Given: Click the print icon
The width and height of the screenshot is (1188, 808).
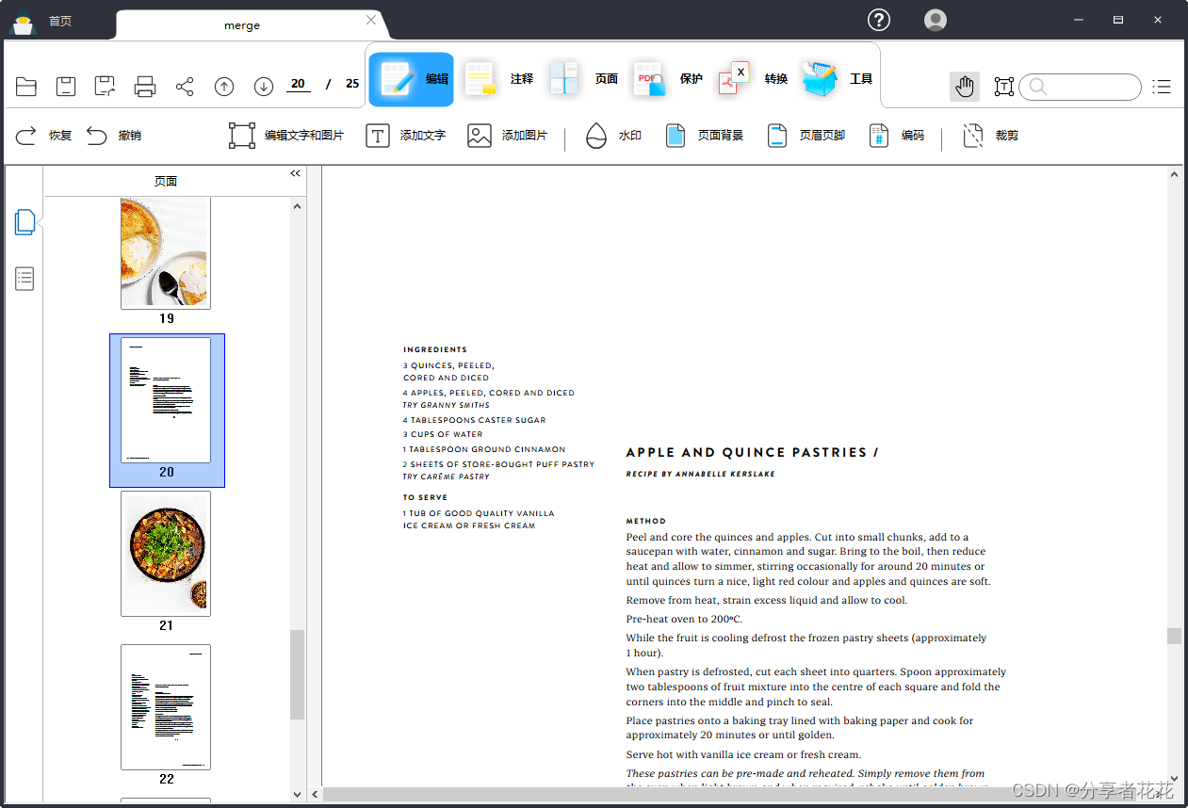Looking at the screenshot, I should (x=145, y=87).
